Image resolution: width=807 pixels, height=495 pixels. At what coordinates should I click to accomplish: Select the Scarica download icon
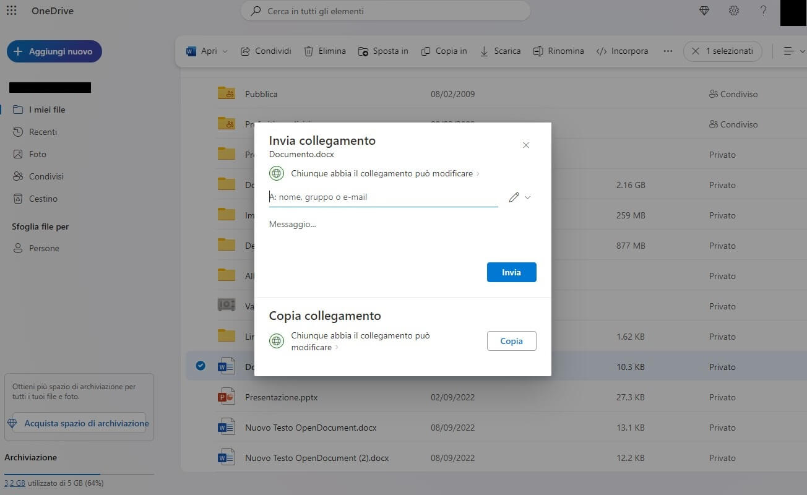[483, 51]
